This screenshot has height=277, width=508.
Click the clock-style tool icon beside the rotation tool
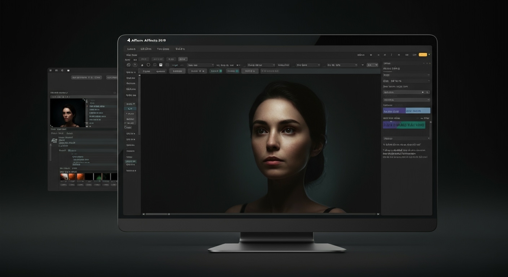coord(135,65)
